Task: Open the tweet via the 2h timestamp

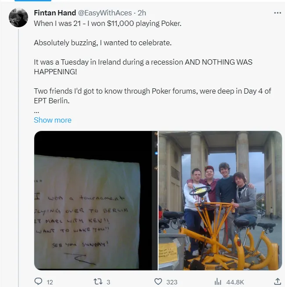Action: pyautogui.click(x=142, y=13)
